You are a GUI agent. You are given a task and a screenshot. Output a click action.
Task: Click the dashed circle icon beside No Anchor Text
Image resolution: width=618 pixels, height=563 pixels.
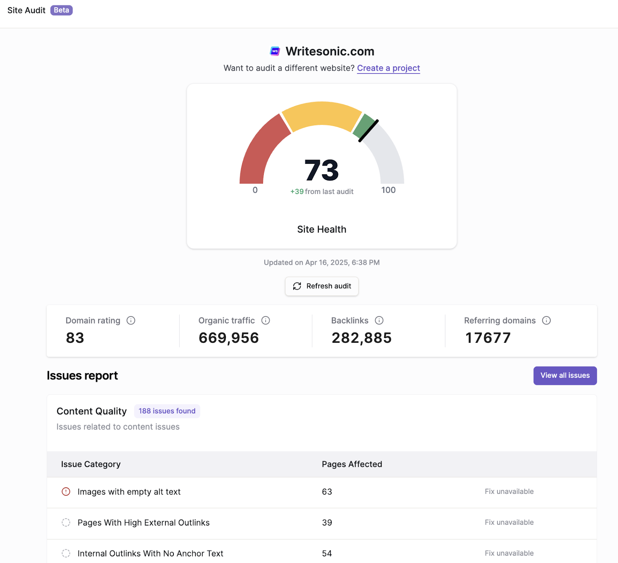pos(66,553)
